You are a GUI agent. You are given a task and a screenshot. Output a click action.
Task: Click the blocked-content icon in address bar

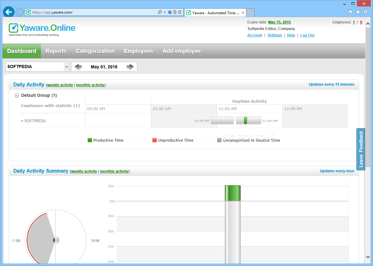[x=170, y=12]
